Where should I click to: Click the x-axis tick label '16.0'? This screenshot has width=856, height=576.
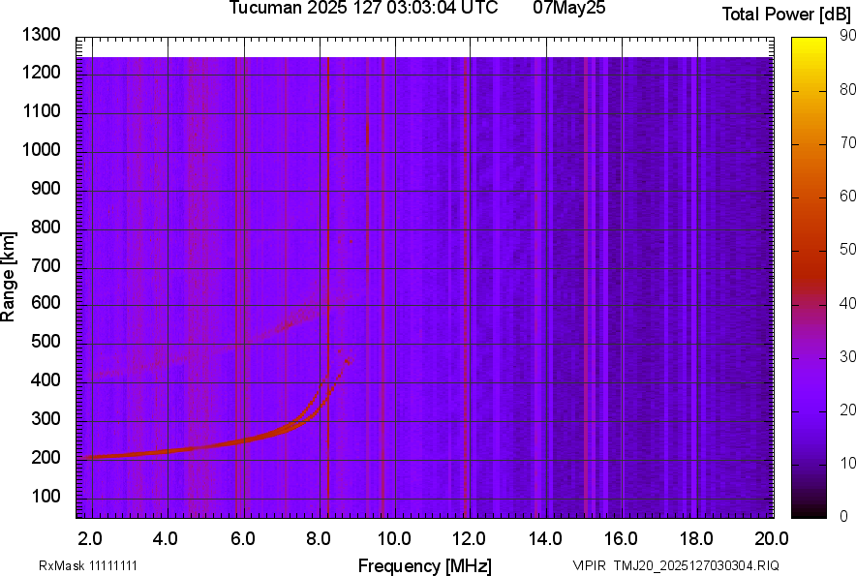621,539
